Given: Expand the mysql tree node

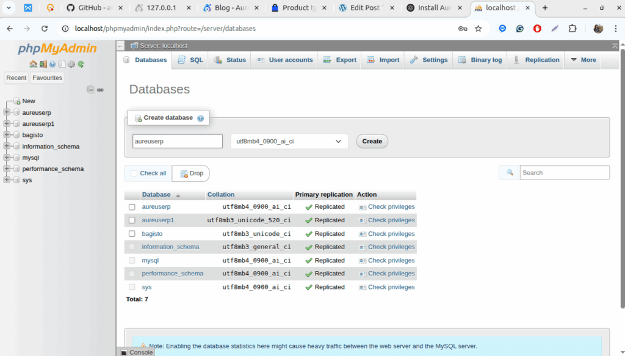Looking at the screenshot, I should click(7, 158).
